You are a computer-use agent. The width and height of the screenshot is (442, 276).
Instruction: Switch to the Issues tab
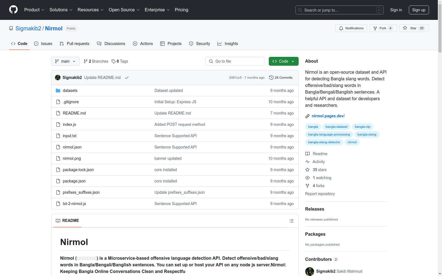pos(43,44)
